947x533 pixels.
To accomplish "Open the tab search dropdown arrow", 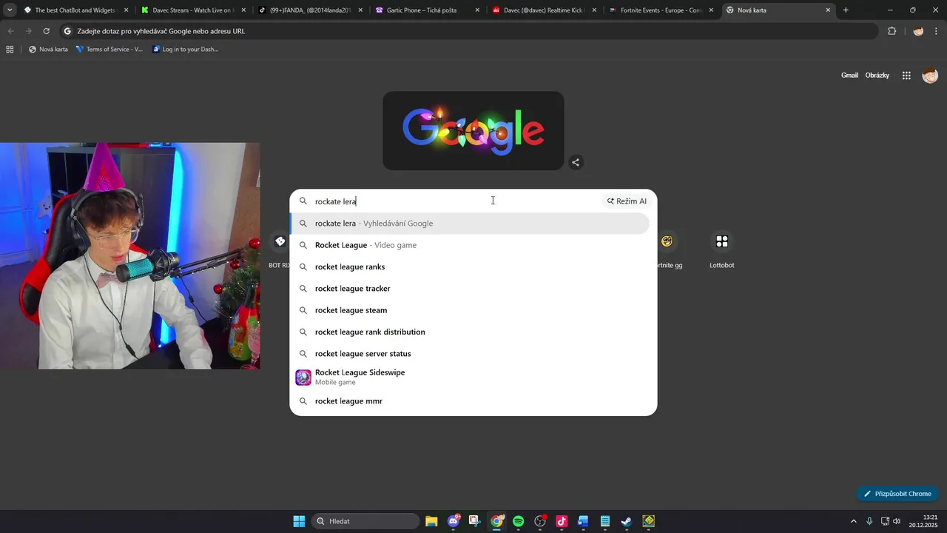I will [x=10, y=10].
